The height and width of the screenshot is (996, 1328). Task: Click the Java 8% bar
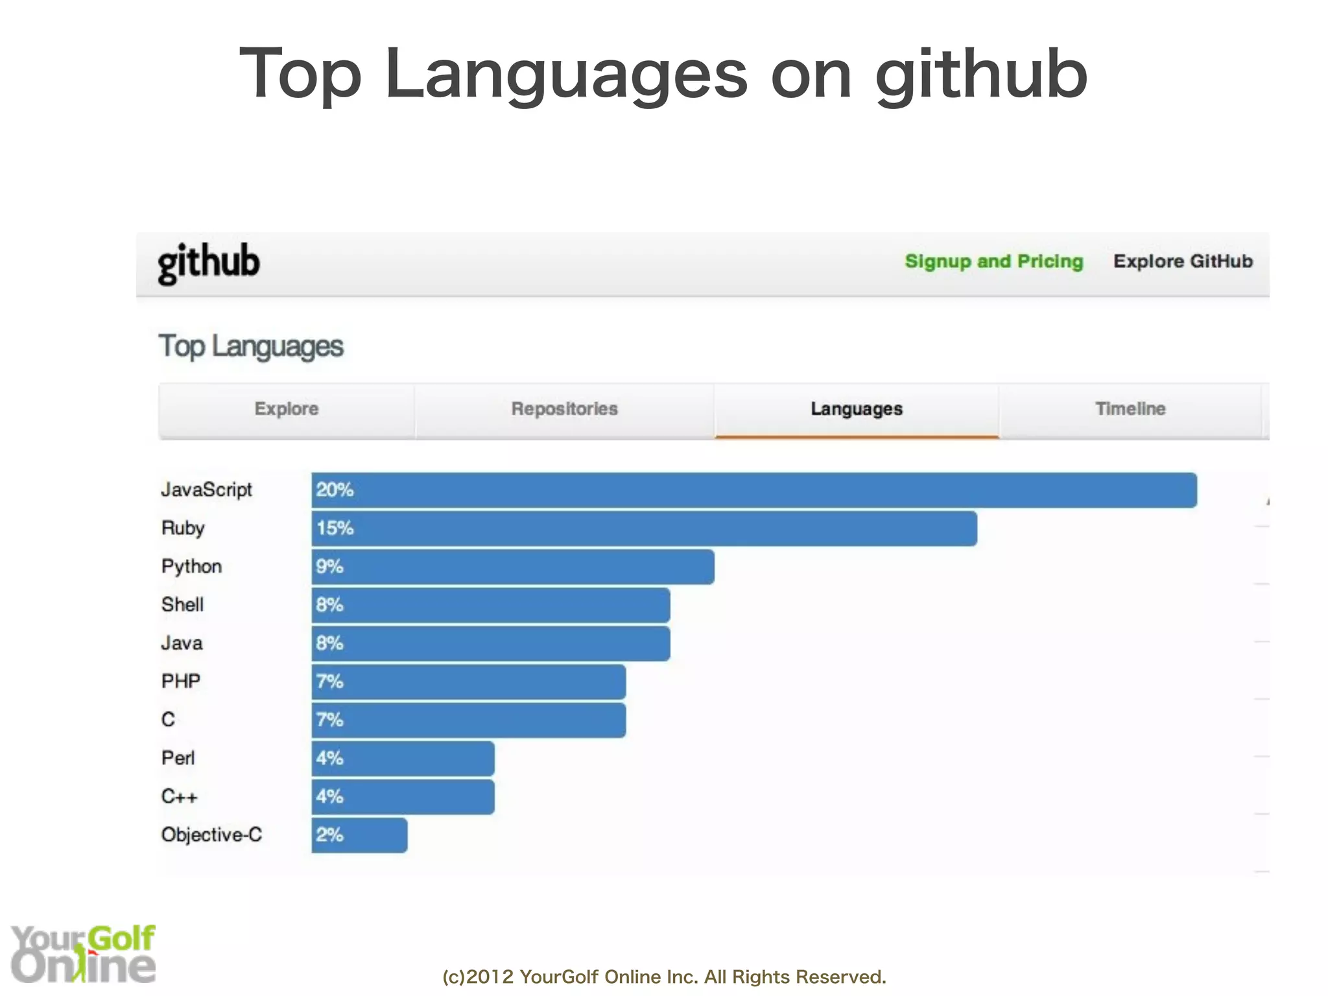point(491,643)
